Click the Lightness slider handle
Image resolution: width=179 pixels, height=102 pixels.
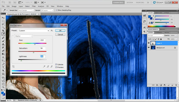coord(21,60)
